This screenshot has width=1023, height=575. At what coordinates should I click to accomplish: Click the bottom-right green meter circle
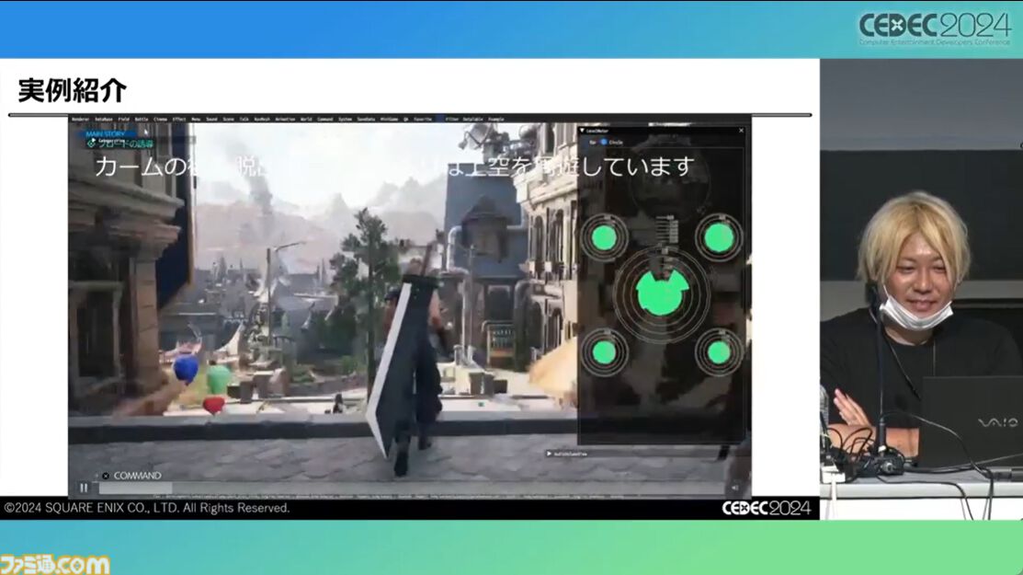pyautogui.click(x=719, y=352)
